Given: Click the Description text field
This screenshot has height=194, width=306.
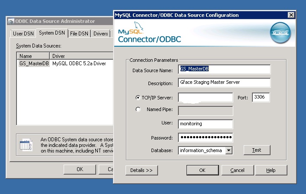Looking at the screenshot, I should coord(225,83).
